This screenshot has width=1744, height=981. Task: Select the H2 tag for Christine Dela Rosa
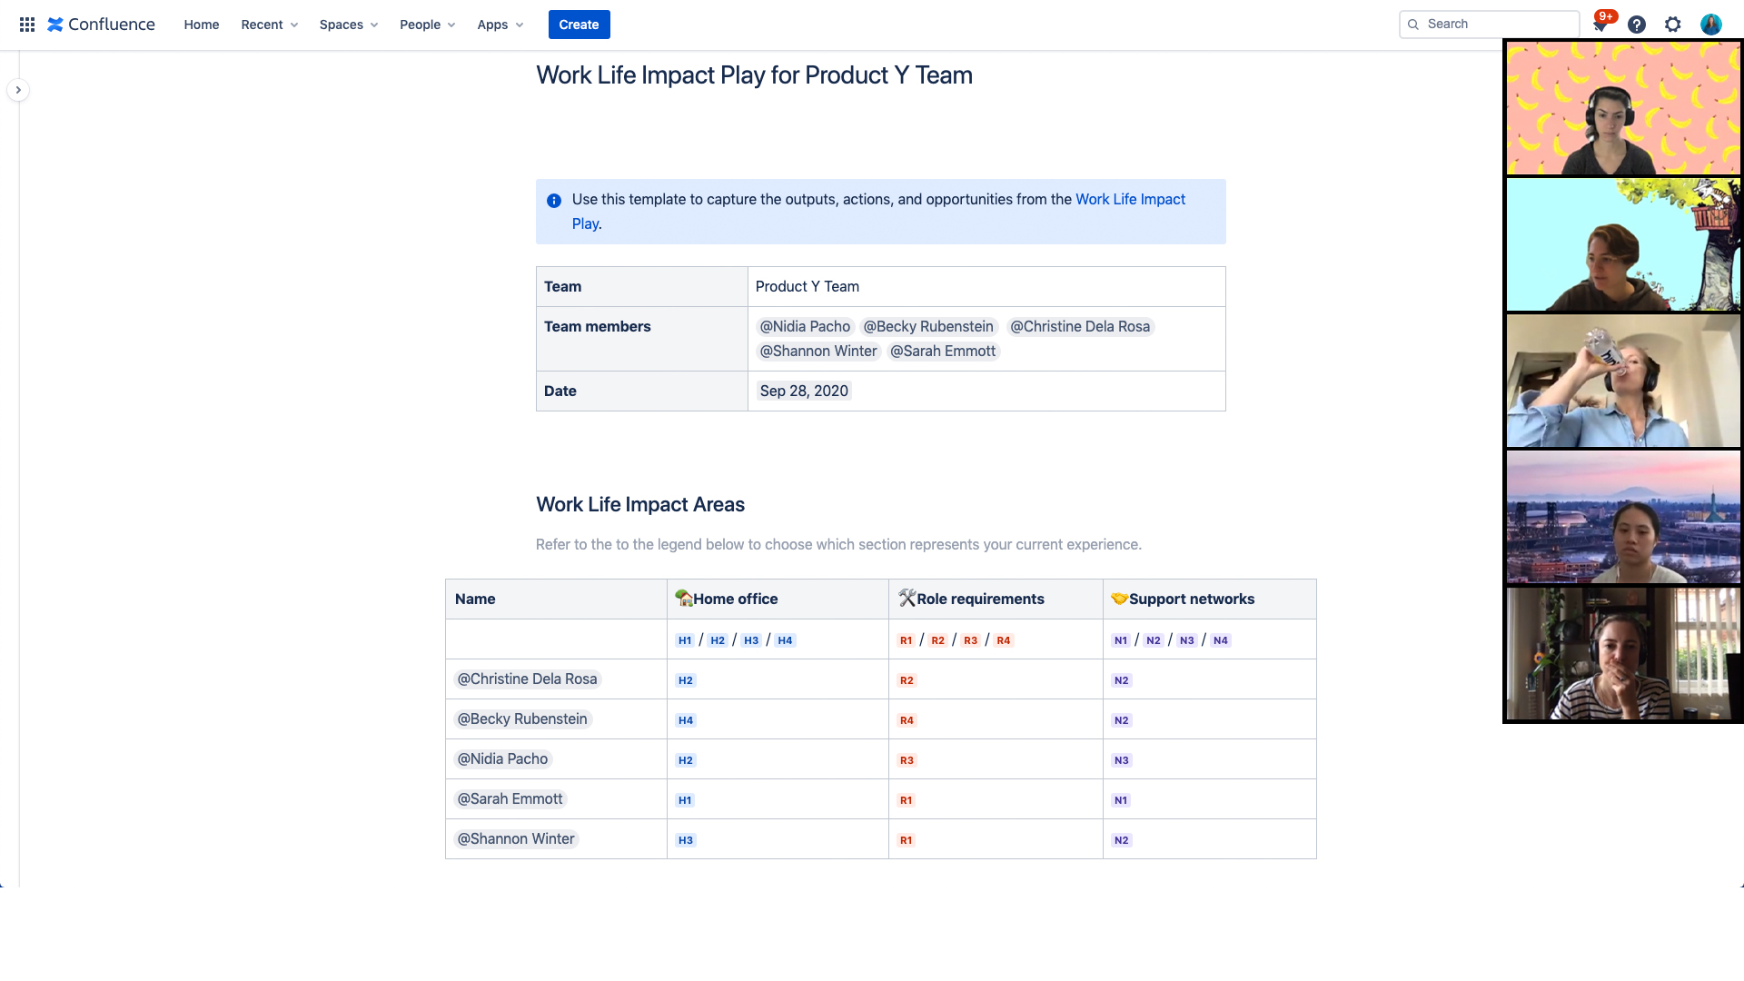[685, 680]
